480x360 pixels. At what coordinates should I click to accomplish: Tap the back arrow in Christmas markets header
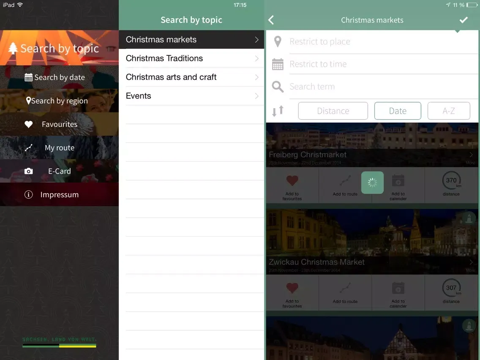[271, 20]
